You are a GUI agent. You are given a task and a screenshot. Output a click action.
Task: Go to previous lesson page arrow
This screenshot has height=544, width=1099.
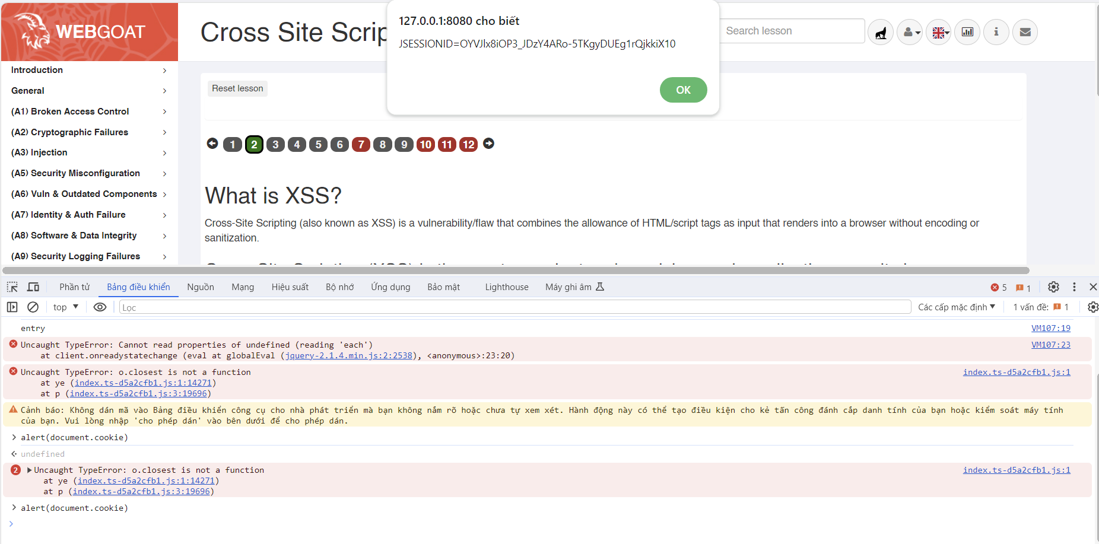pyautogui.click(x=212, y=144)
